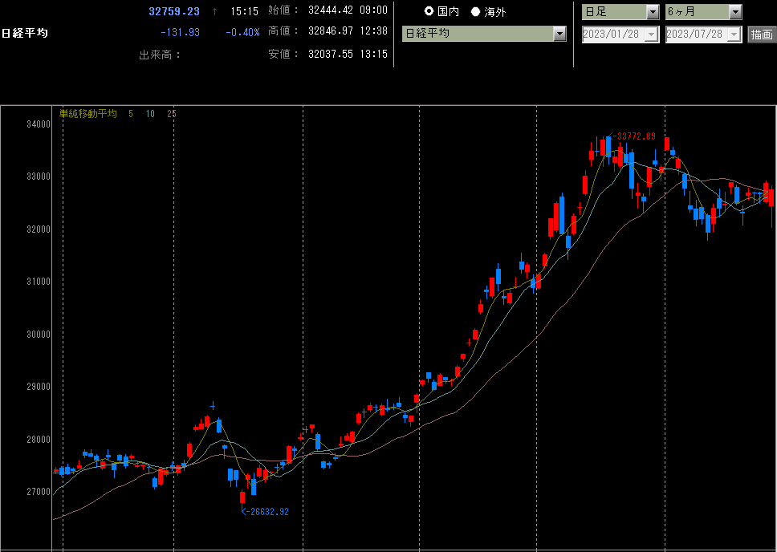This screenshot has width=777, height=552.
Task: Click the 29000 axis label
Action: (x=39, y=387)
